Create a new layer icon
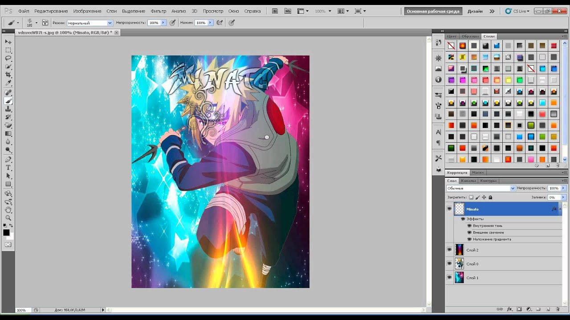This screenshot has height=320, width=570. [x=548, y=309]
